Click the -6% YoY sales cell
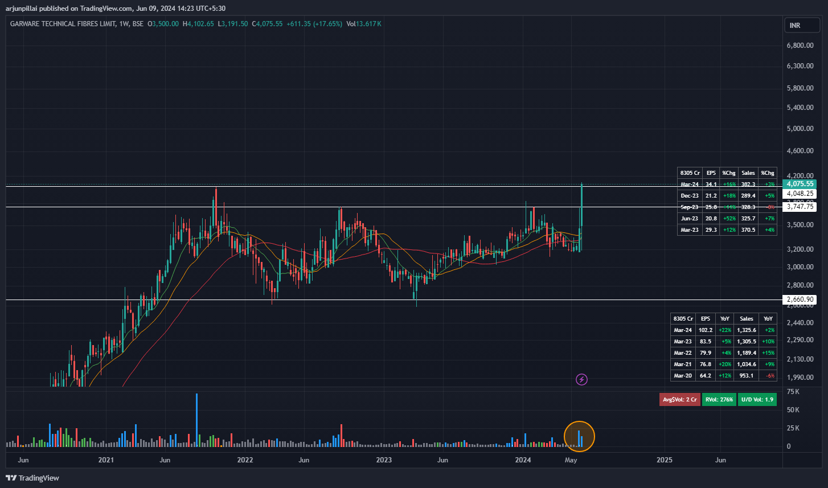828x488 pixels. point(768,375)
